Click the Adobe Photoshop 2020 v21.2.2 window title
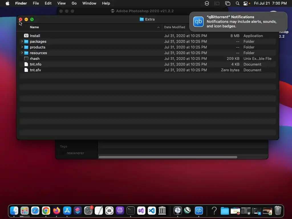The height and width of the screenshot is (219, 292). (x=145, y=11)
